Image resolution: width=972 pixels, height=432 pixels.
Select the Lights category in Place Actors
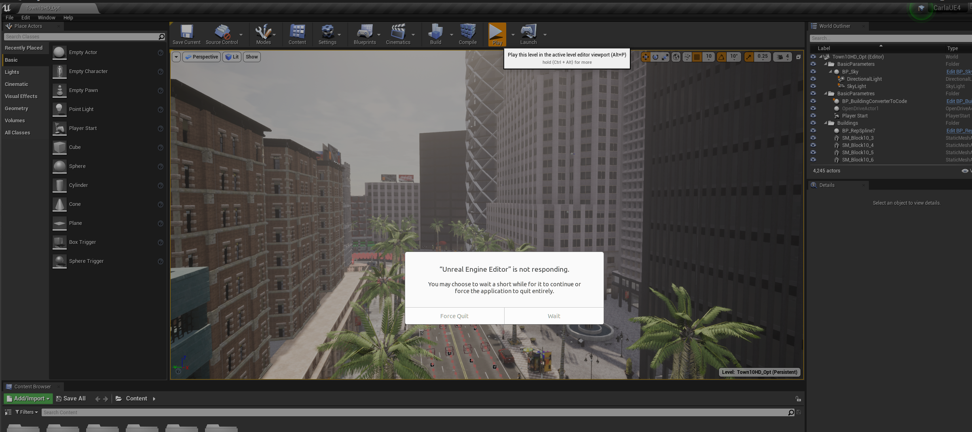pos(25,72)
